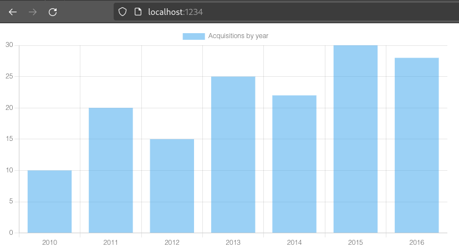Image resolution: width=459 pixels, height=252 pixels.
Task: Click the 15 y-axis tick label
Action: (9, 139)
